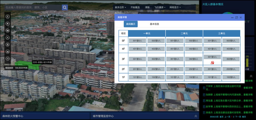Collapse the right panel with double chevron
The height and width of the screenshot is (120, 256).
[x=251, y=76]
